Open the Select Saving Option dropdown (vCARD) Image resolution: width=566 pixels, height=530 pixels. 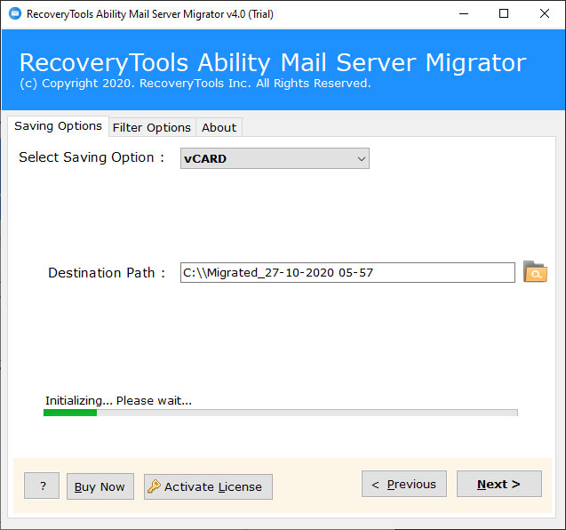275,158
